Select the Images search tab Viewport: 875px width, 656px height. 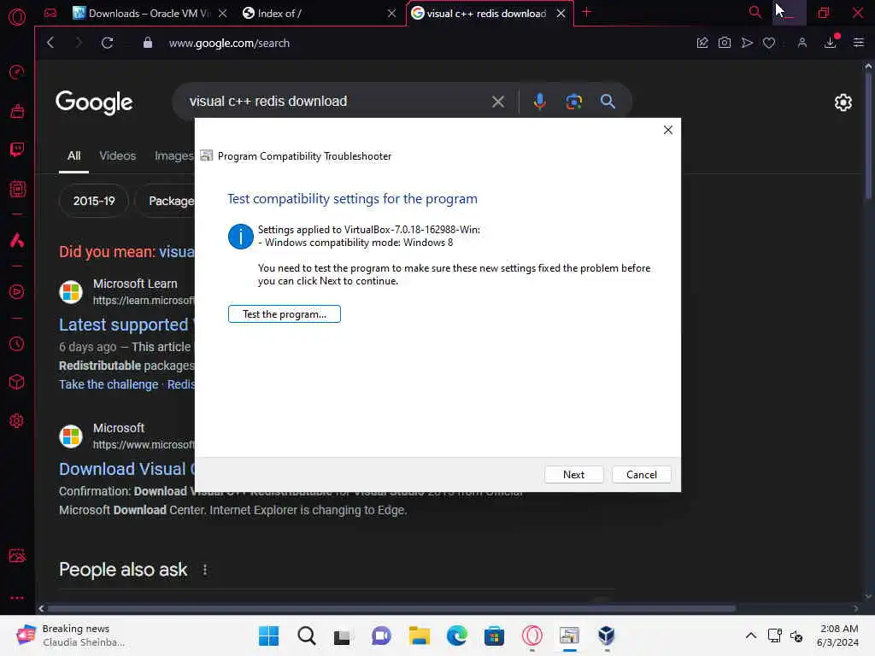click(x=173, y=155)
